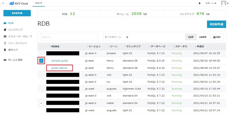Click the 2021/06/02 18:09:00 creation date
Image resolution: width=231 pixels, height=114 pixels.
(x=206, y=61)
